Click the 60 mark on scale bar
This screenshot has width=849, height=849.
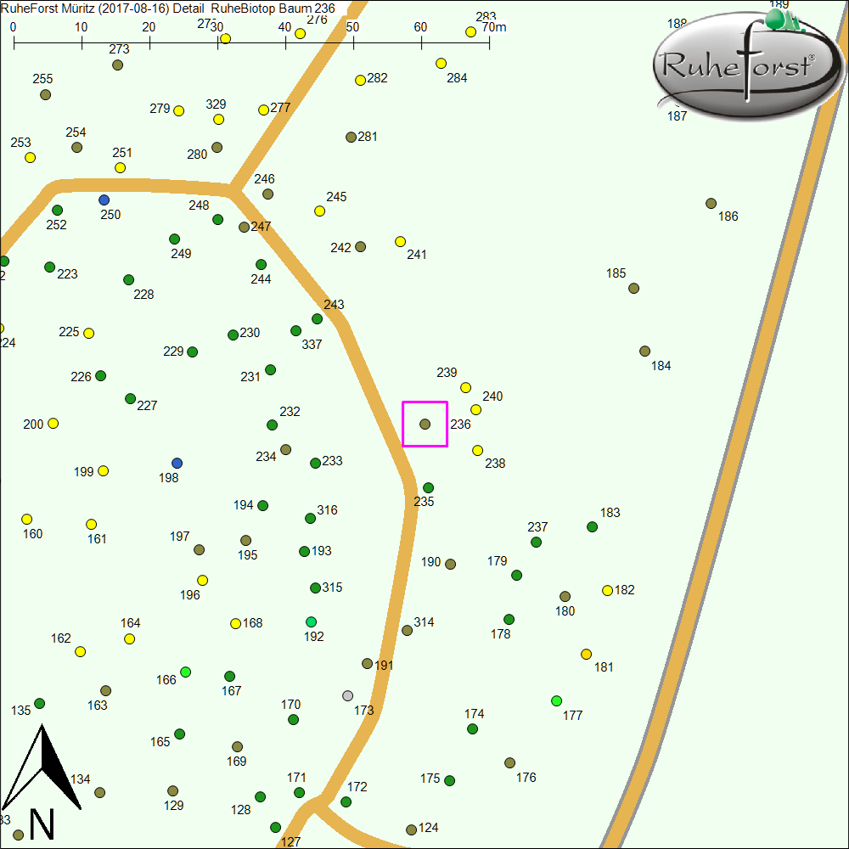(421, 27)
